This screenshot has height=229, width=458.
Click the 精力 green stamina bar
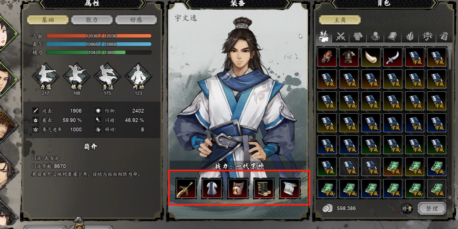tap(99, 52)
